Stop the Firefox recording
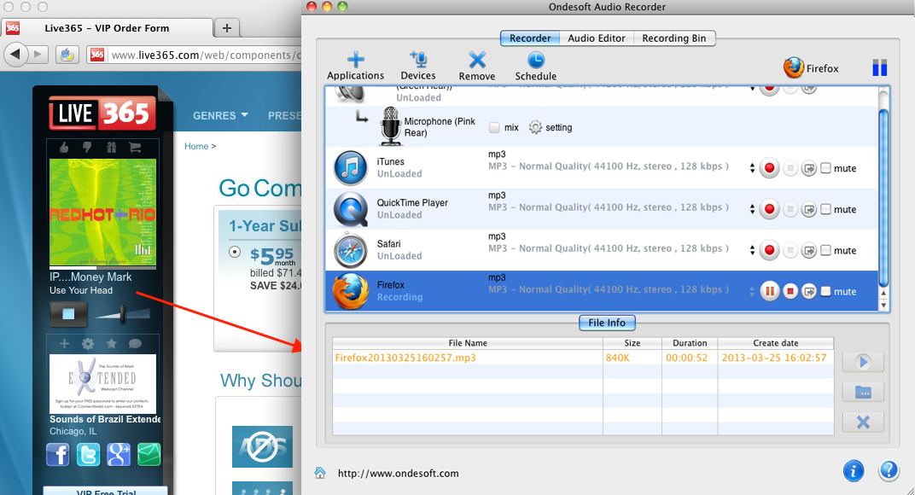Screen dimensions: 915x495 (790, 291)
